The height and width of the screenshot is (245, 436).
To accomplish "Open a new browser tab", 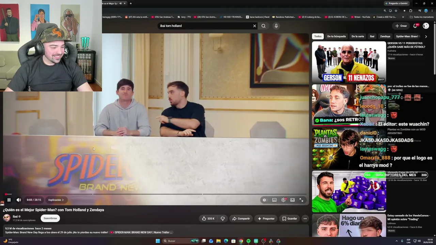I will click(131, 3).
